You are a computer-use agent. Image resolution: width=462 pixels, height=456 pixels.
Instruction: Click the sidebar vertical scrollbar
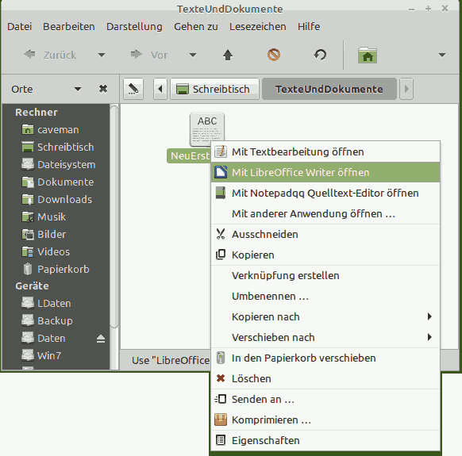tap(114, 217)
